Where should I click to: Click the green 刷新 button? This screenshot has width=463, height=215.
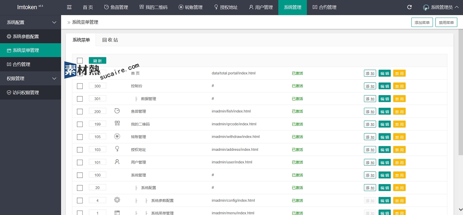point(97,61)
